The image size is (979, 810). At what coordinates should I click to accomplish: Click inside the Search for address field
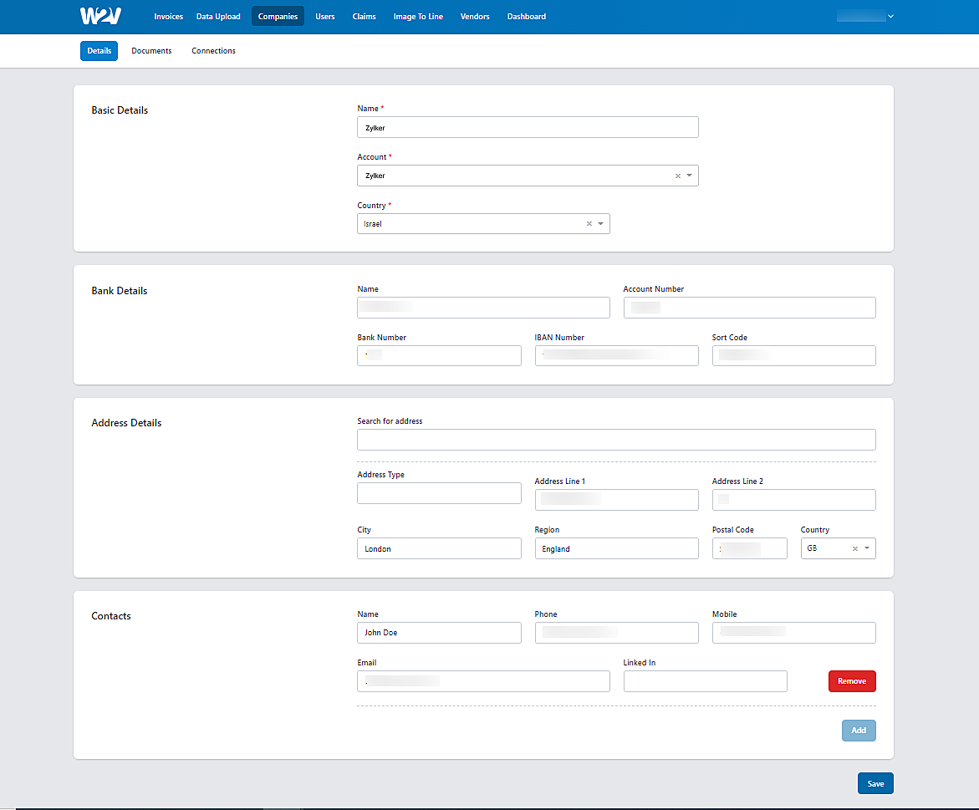tap(616, 439)
